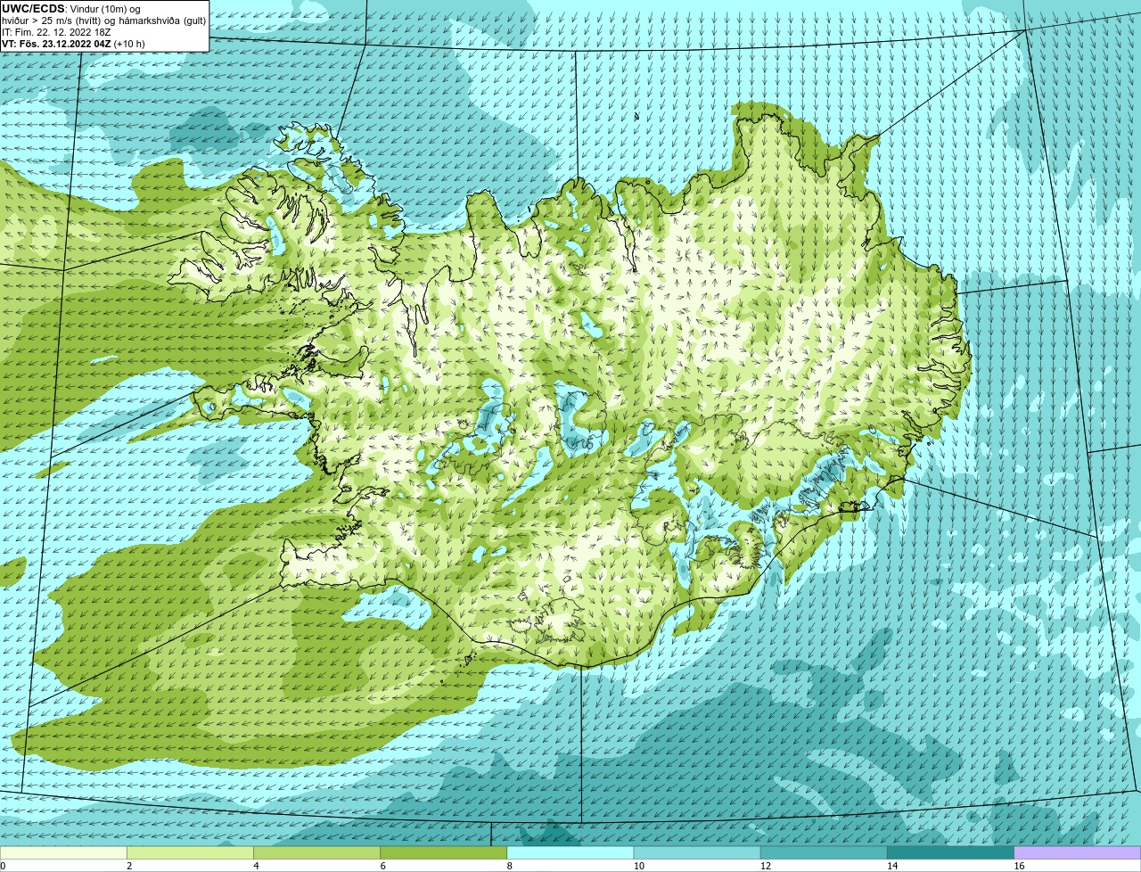Image resolution: width=1141 pixels, height=872 pixels.
Task: Click the "8" label under the color scale
Action: pos(510,866)
